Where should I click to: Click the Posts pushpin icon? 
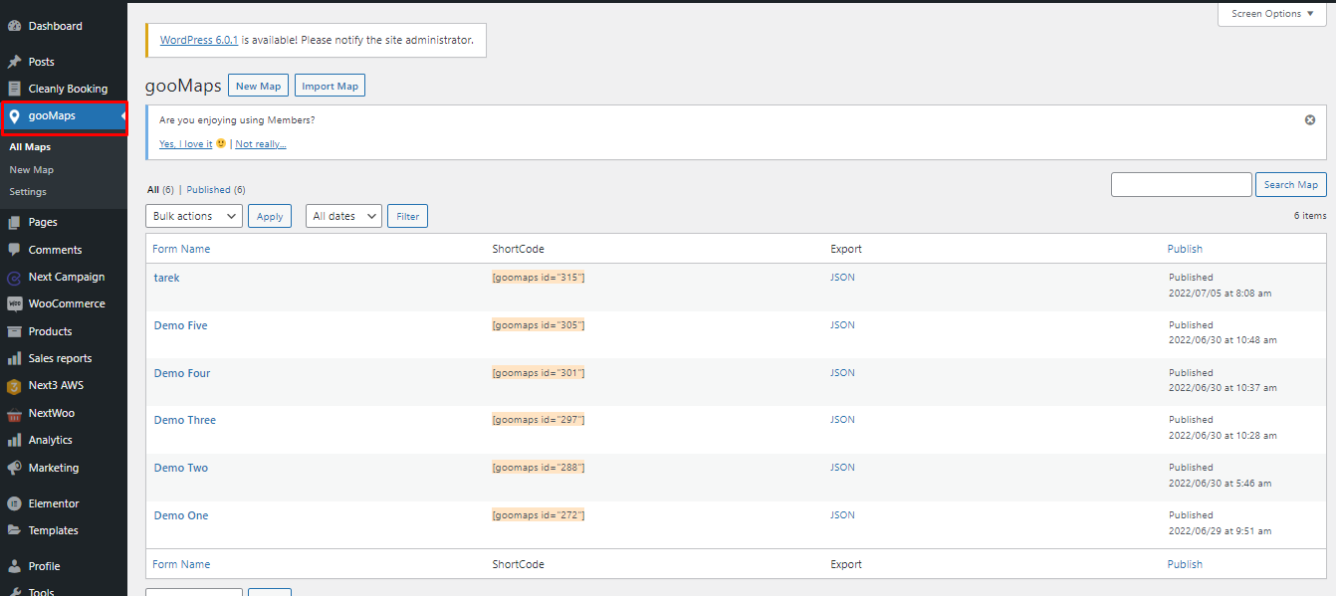pyautogui.click(x=14, y=62)
